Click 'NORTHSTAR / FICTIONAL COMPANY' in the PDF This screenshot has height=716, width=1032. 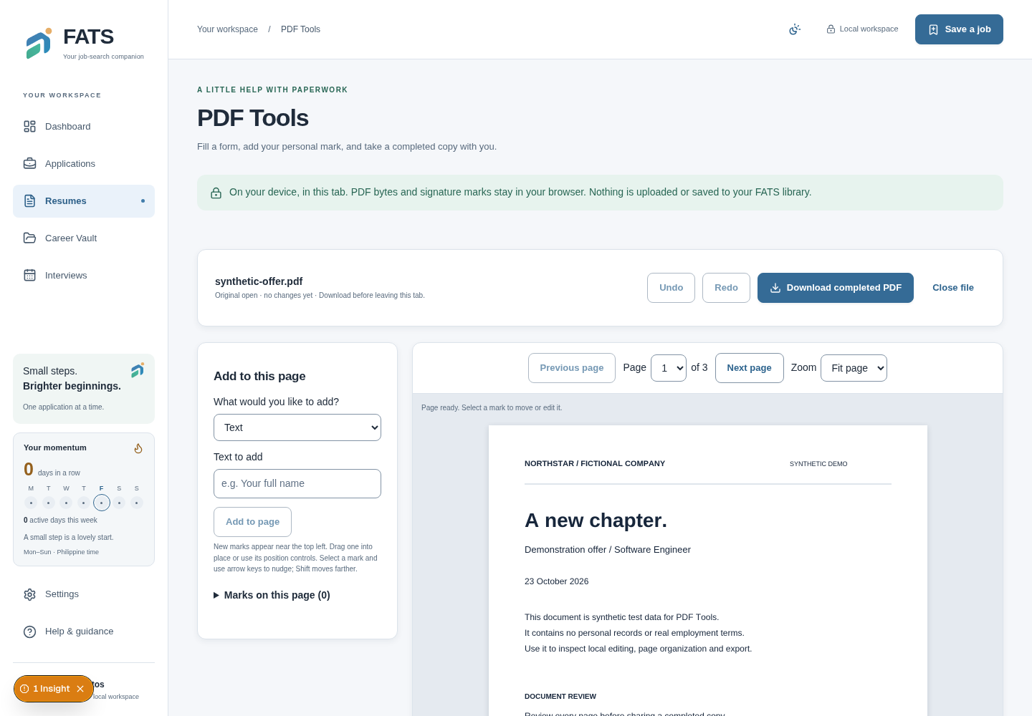595,464
